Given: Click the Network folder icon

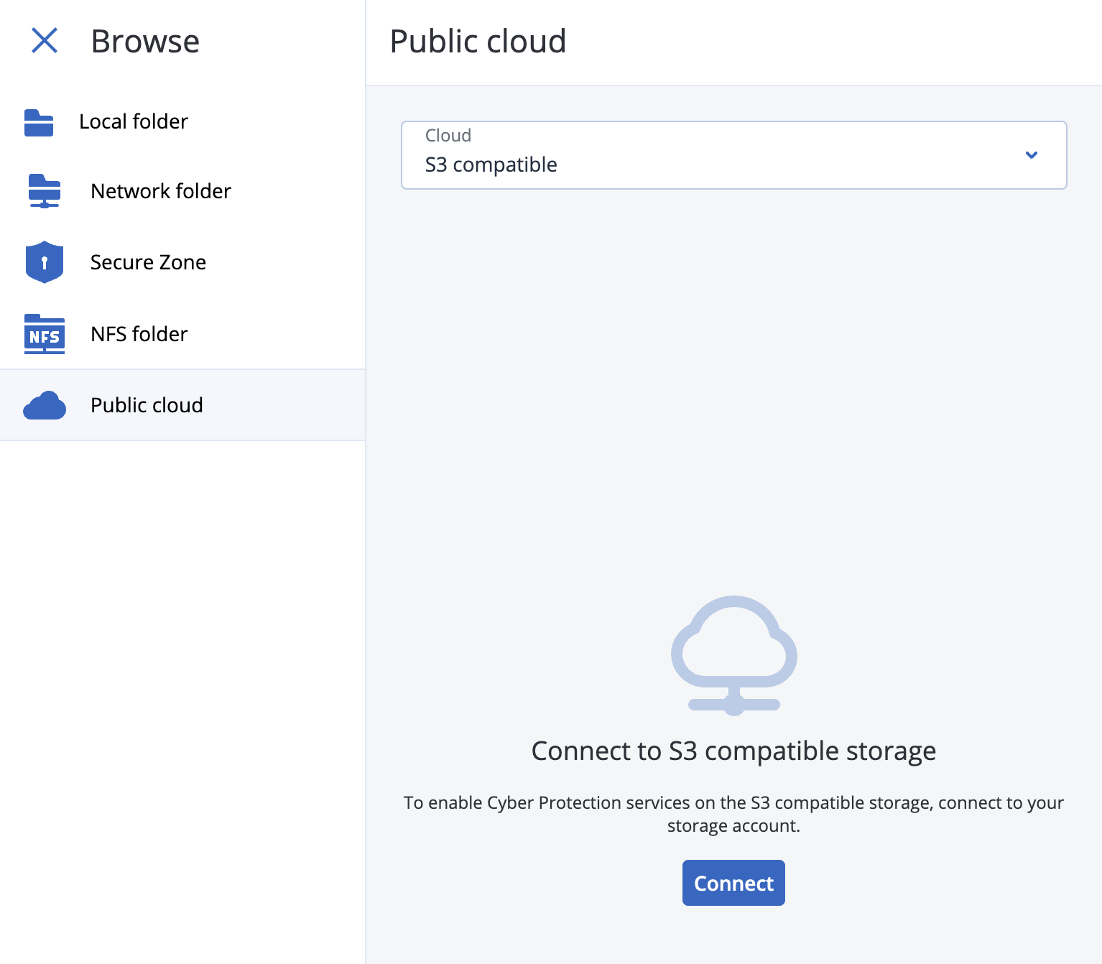Looking at the screenshot, I should point(44,191).
